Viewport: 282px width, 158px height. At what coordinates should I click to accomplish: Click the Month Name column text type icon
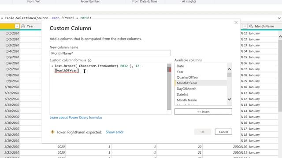(x=251, y=26)
